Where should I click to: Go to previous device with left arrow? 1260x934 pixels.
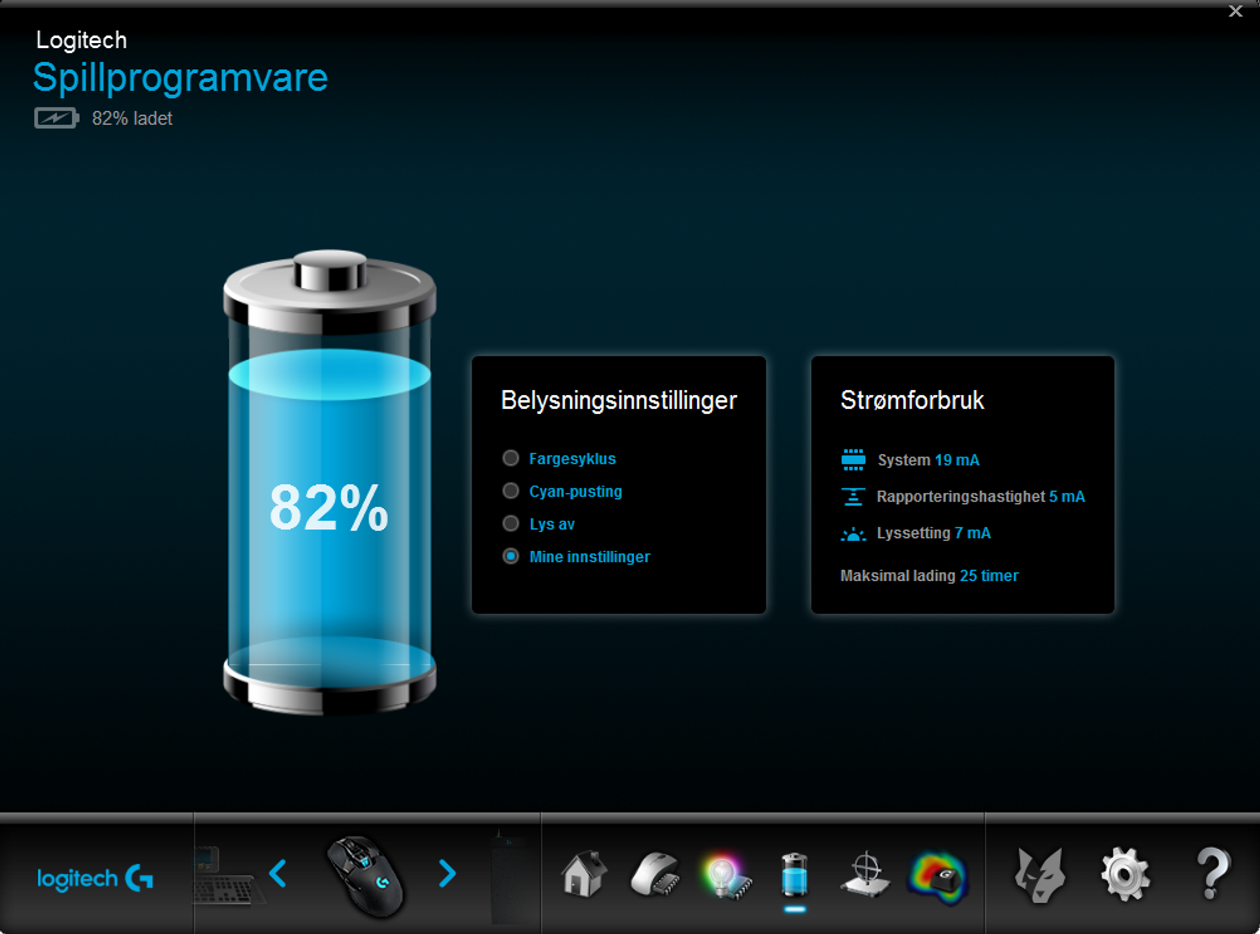coord(278,874)
